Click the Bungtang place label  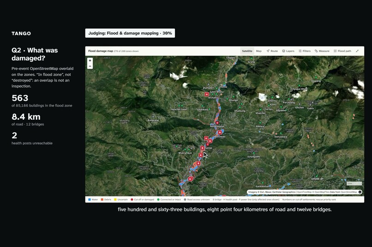click(x=153, y=120)
